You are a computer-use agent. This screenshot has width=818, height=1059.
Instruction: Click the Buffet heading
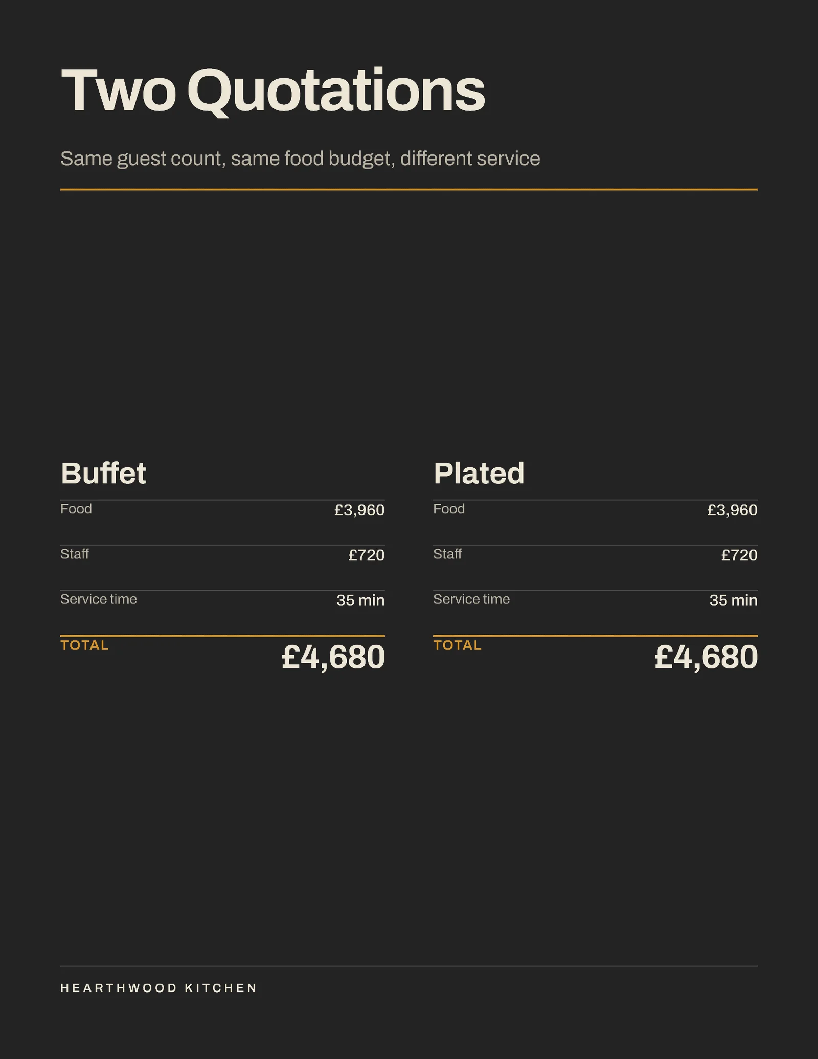103,473
